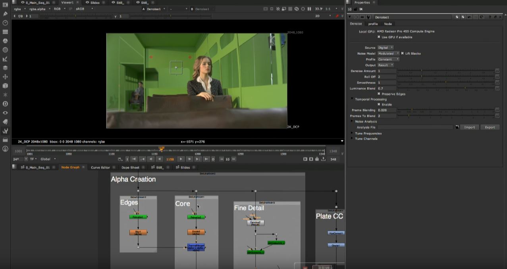Open the Node tab in properties
Viewport: 507px width, 269px height.
388,24
